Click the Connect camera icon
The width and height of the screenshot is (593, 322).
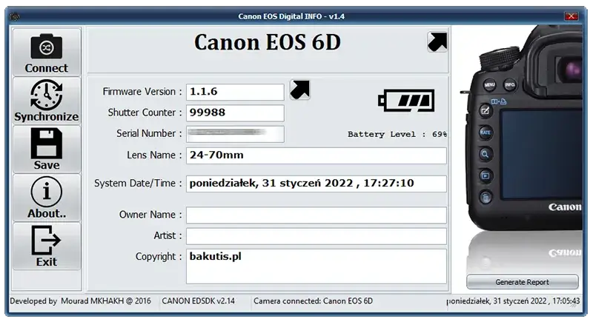click(46, 46)
